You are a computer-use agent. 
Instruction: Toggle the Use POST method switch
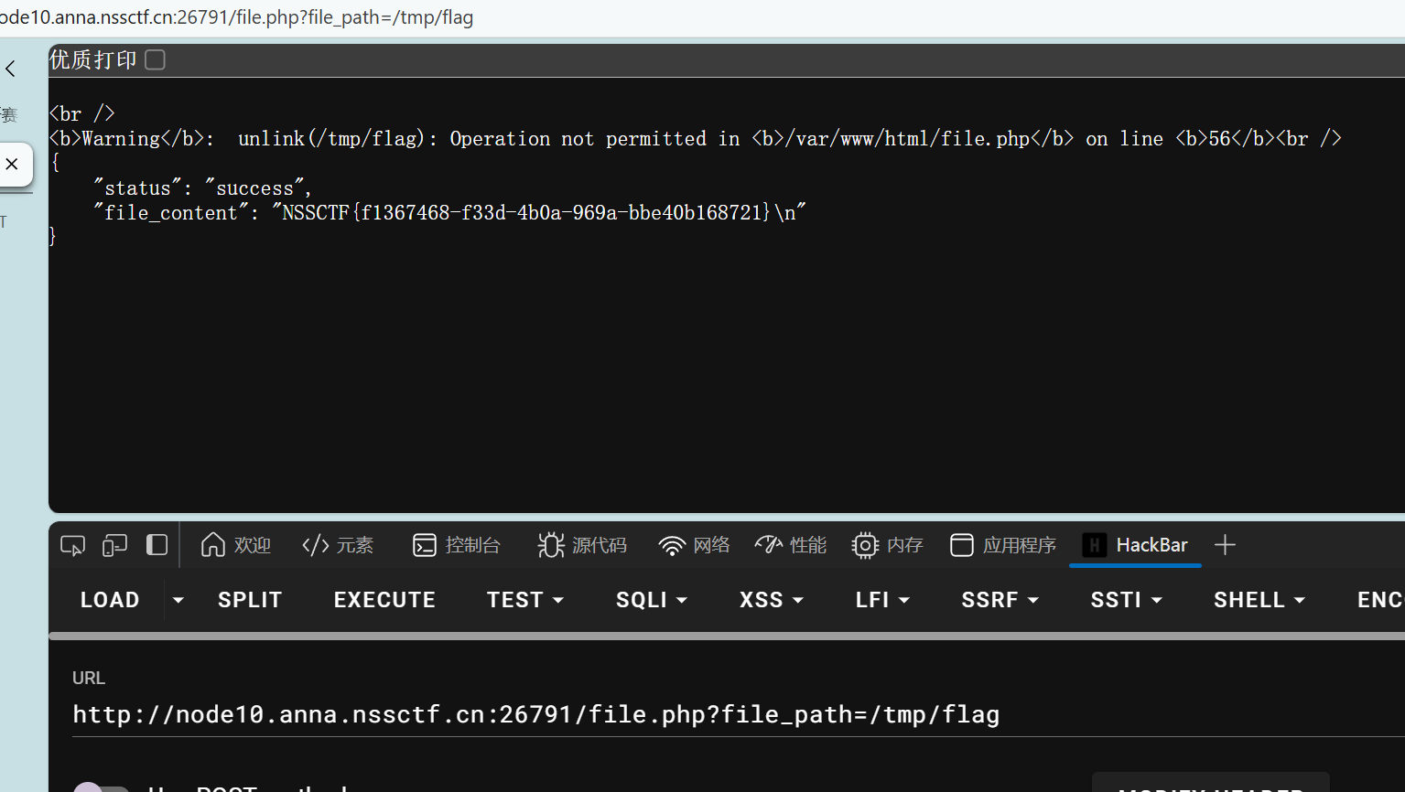click(102, 788)
